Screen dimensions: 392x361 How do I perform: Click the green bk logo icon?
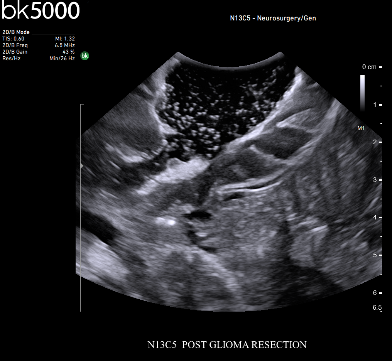(x=84, y=56)
